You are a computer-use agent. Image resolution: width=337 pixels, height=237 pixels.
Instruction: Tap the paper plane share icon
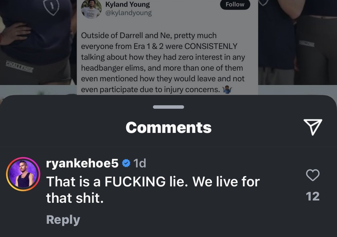click(313, 127)
